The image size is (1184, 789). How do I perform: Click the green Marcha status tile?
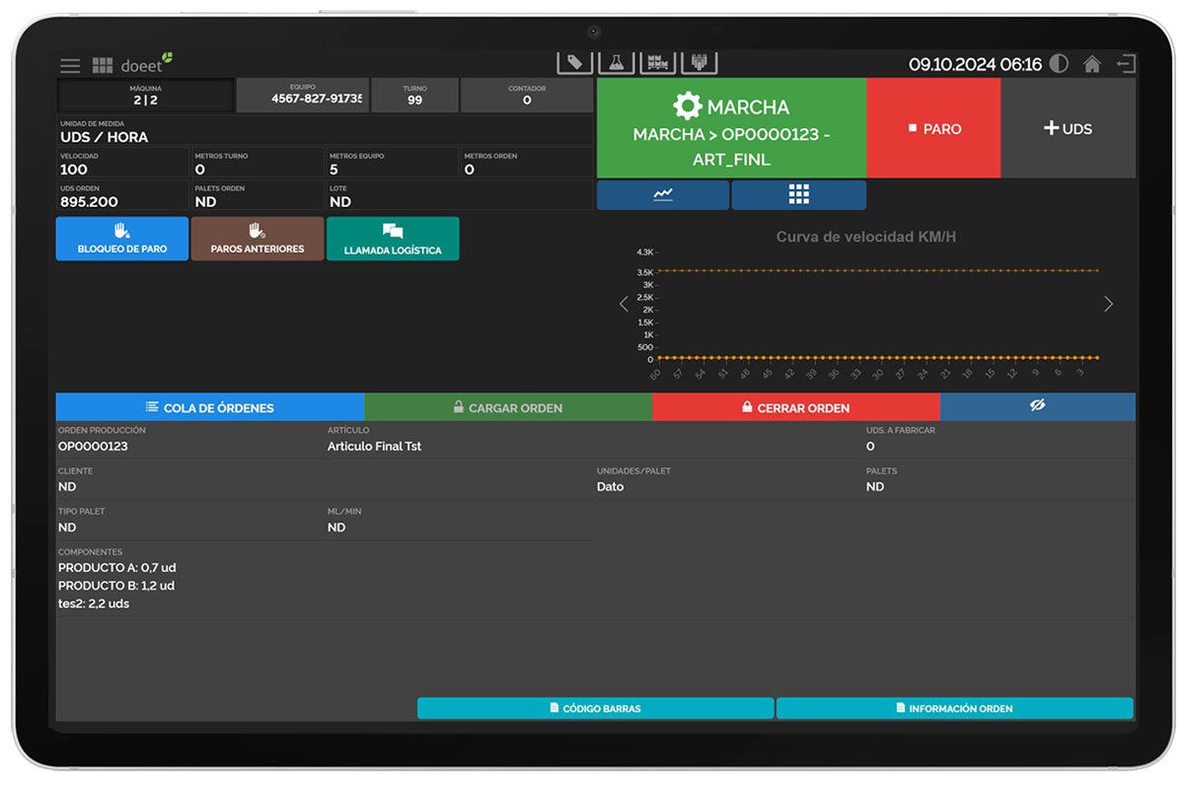point(731,128)
